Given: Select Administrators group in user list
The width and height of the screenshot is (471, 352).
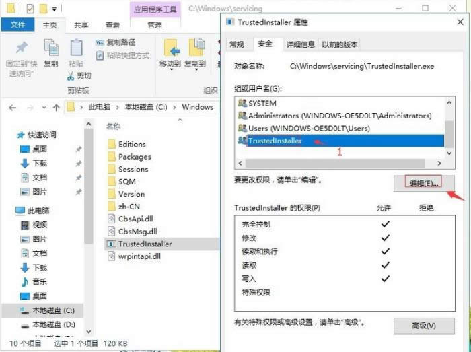Looking at the screenshot, I should click(x=334, y=116).
